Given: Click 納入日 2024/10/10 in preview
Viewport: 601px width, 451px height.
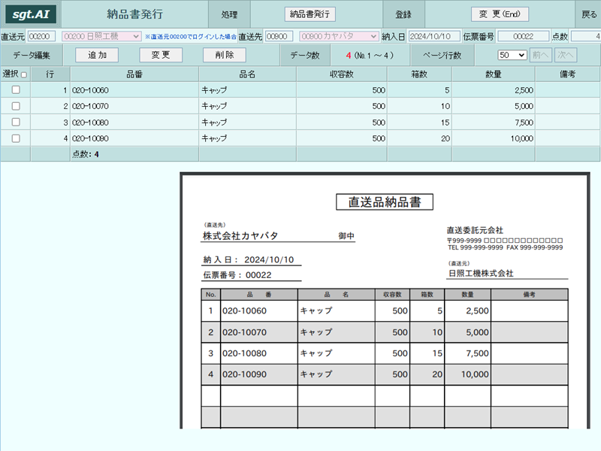Looking at the screenshot, I should point(249,259).
